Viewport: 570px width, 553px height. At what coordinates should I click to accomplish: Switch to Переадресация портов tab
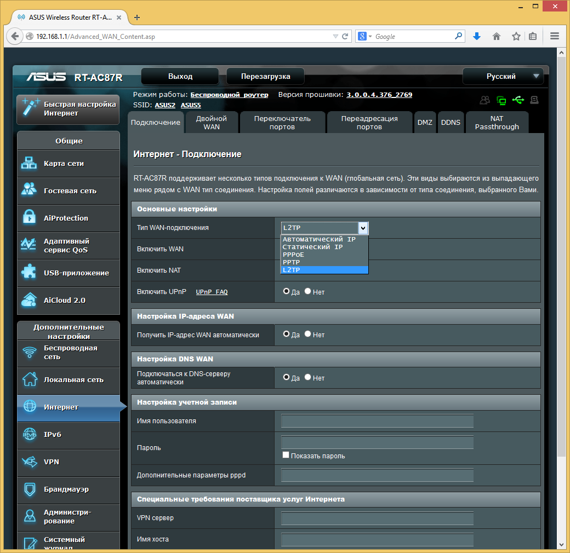click(x=369, y=122)
